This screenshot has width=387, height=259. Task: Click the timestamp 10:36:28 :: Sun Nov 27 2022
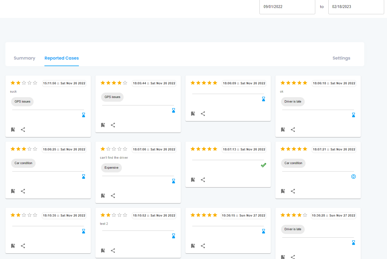coord(333,216)
